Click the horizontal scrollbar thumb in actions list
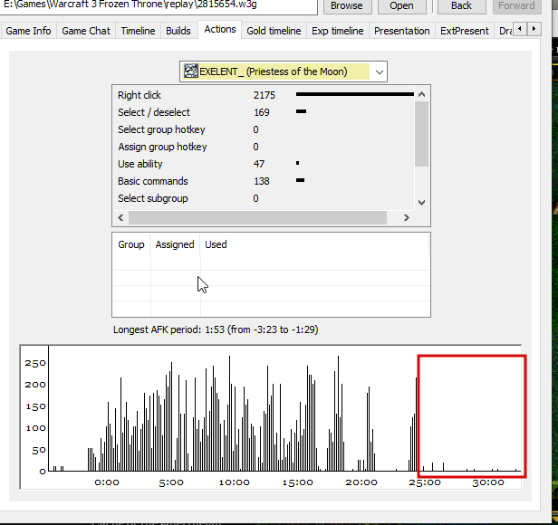The width and height of the screenshot is (558, 525). pyautogui.click(x=257, y=217)
